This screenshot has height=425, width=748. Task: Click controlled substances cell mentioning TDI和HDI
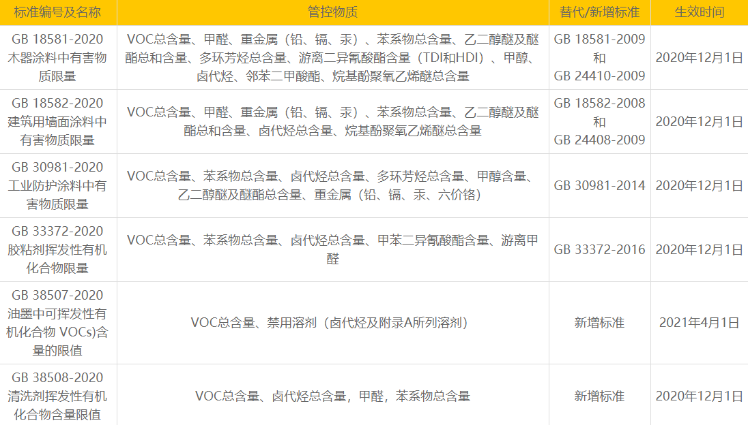tap(332, 58)
